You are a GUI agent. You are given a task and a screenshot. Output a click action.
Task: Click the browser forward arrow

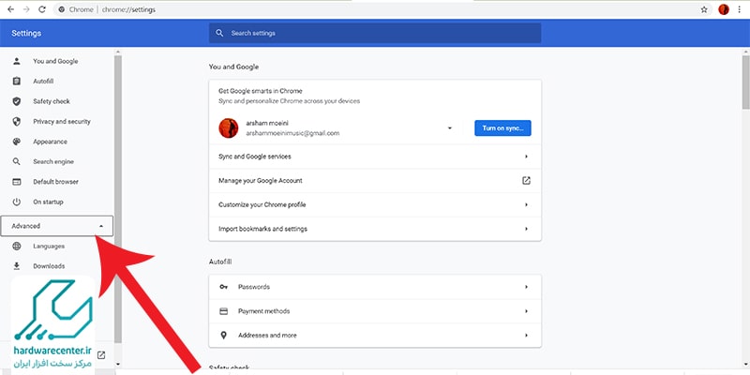pyautogui.click(x=26, y=9)
